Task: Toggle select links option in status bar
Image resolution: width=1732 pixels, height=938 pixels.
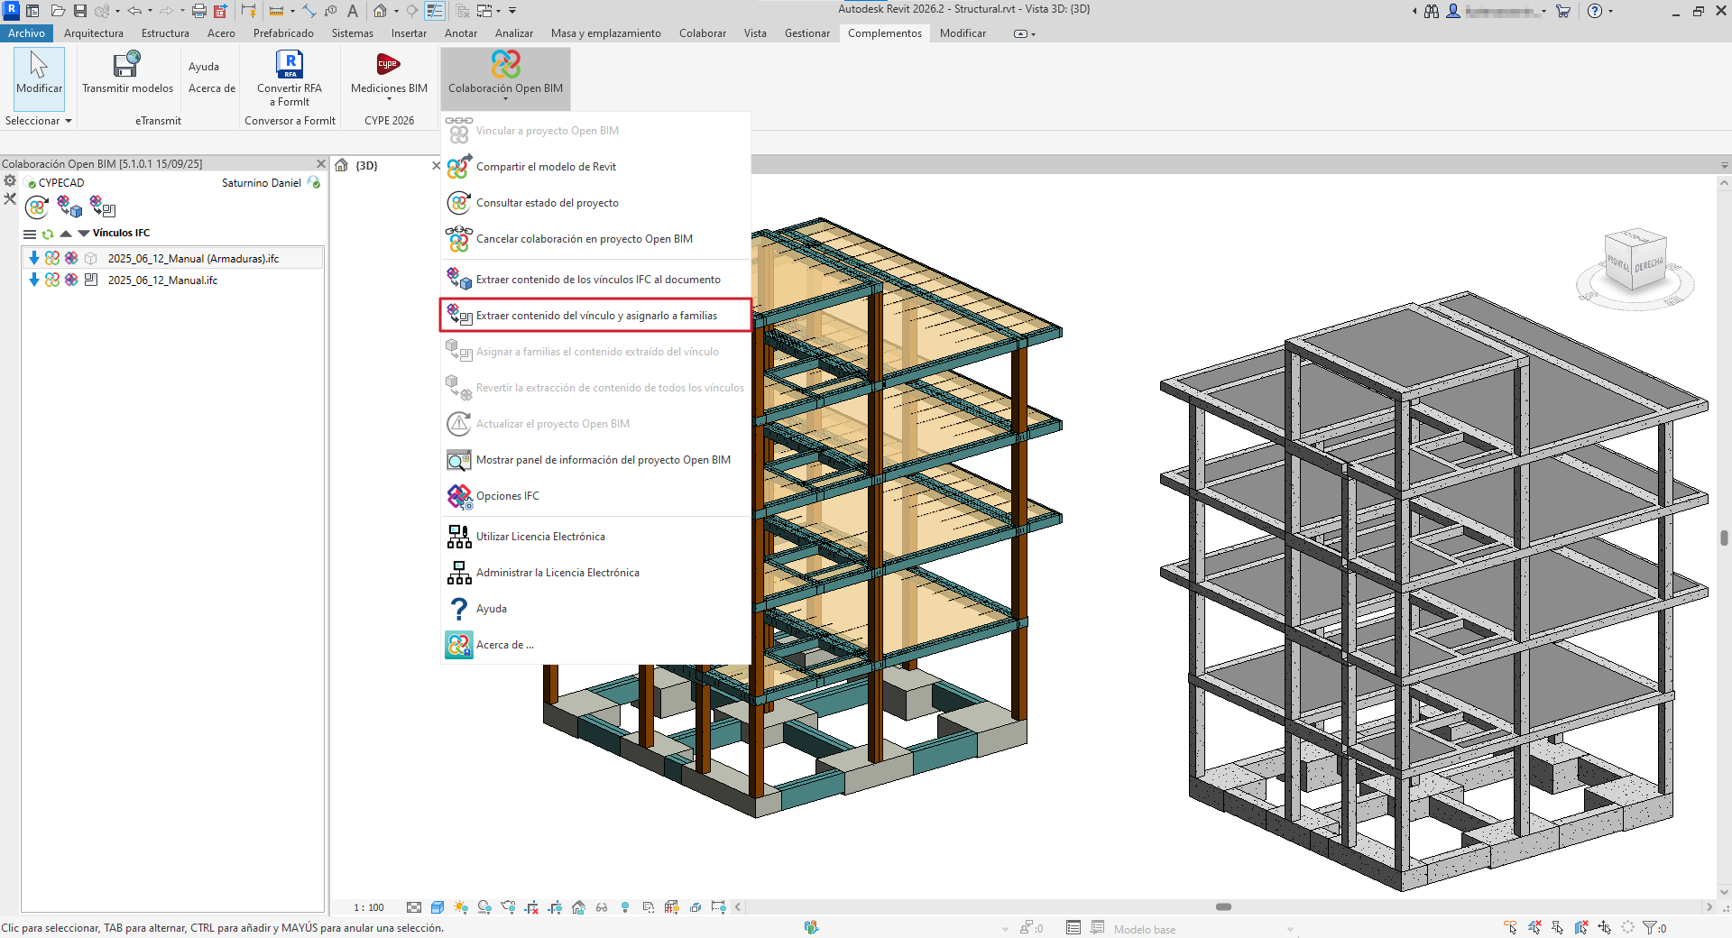Action: click(x=1511, y=928)
